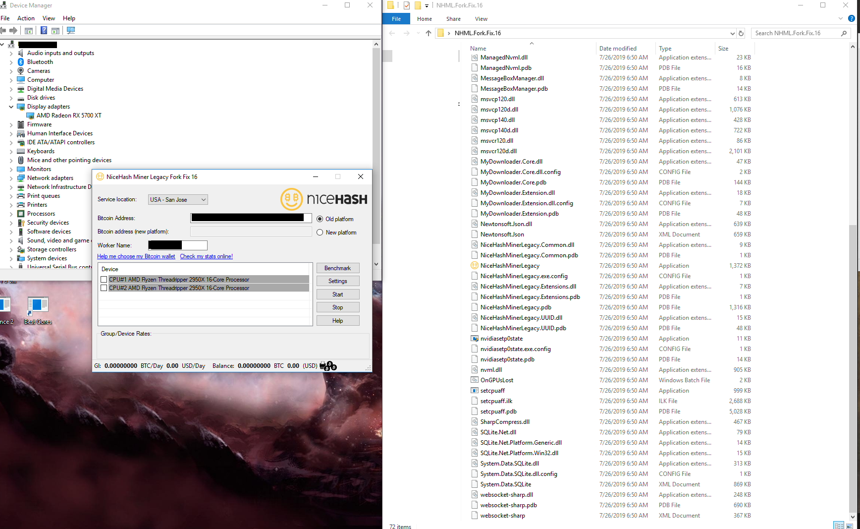This screenshot has width=860, height=529.
Task: Click setcpuaff application file icon
Action: pos(474,391)
